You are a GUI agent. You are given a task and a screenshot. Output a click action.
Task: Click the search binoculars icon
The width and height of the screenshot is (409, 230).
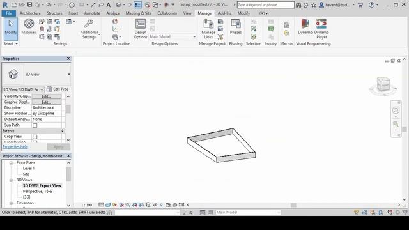[298, 4]
